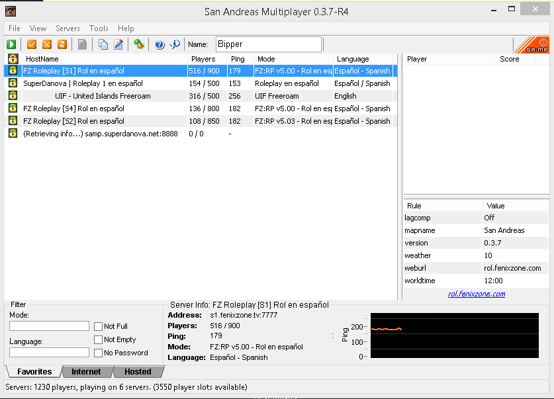The width and height of the screenshot is (554, 399).
Task: Click the Value column header
Action: pos(516,206)
